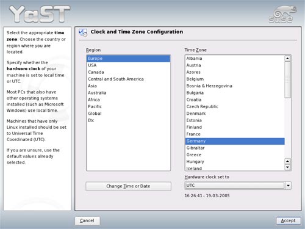
Task: Select Canada in the Region list
Action: pos(128,72)
